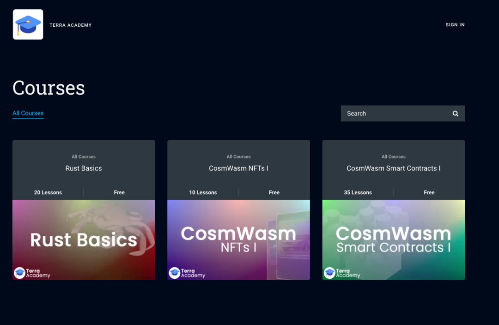Screen dimensions: 499x325
Task: Open the Rust Basics course title
Action: [84, 168]
